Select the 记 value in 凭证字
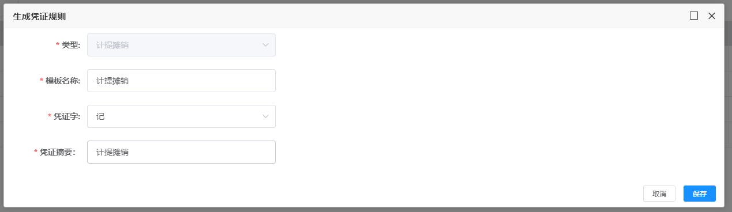 click(x=100, y=116)
